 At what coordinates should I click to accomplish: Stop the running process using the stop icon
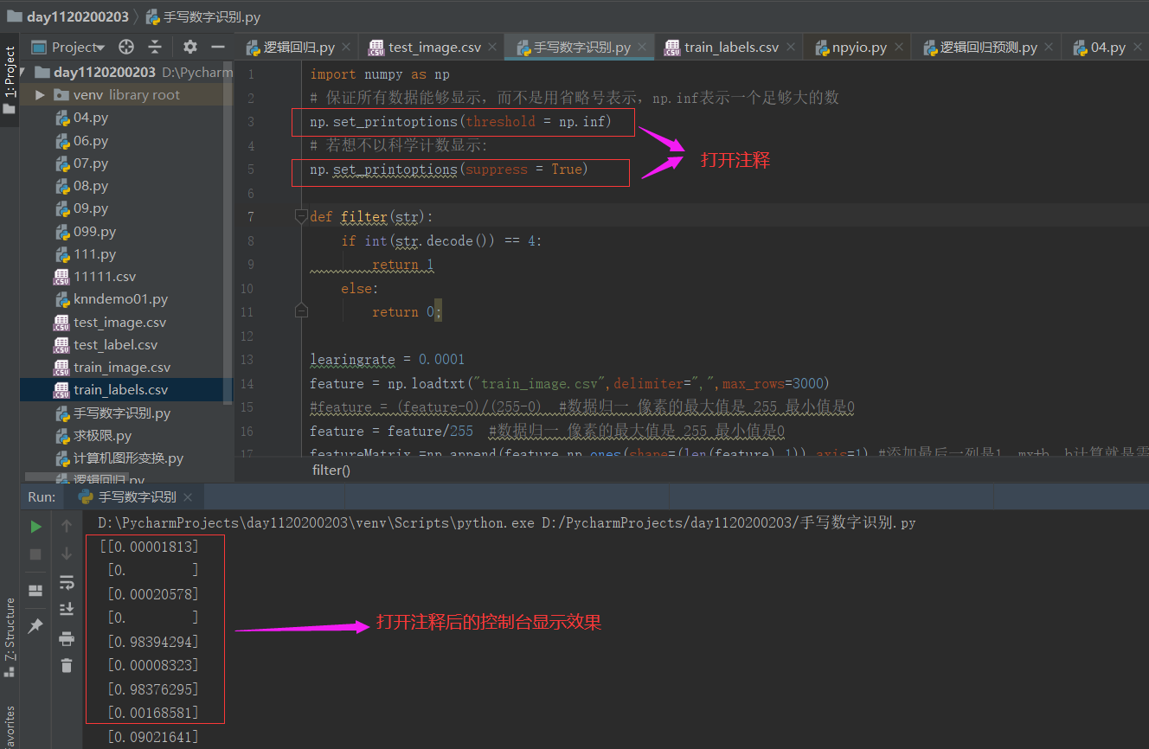click(35, 554)
